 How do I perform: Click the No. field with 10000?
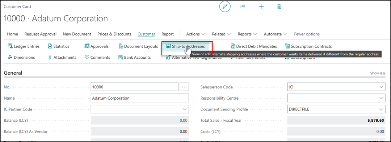(x=135, y=87)
